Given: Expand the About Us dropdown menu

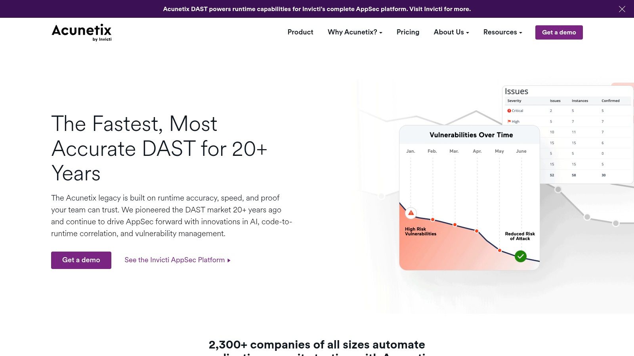Looking at the screenshot, I should (451, 32).
